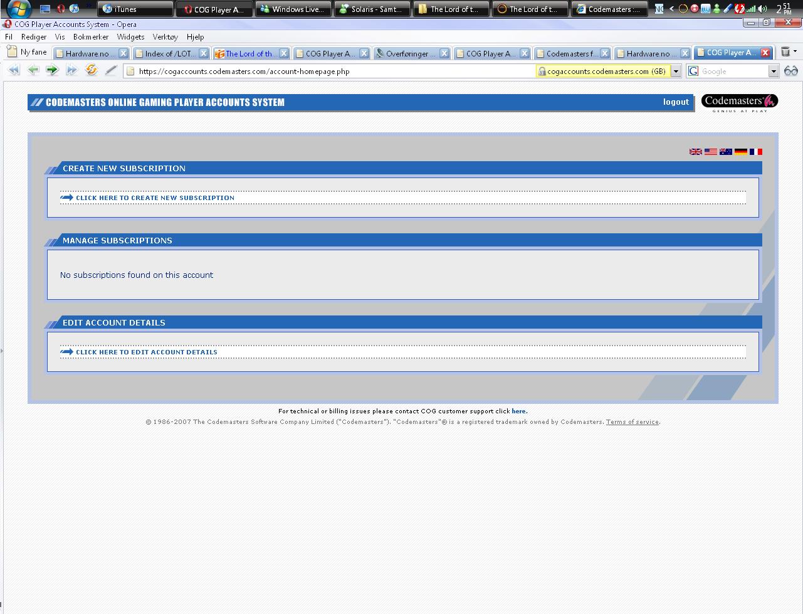
Task: Select the German flag language
Action: click(x=740, y=152)
